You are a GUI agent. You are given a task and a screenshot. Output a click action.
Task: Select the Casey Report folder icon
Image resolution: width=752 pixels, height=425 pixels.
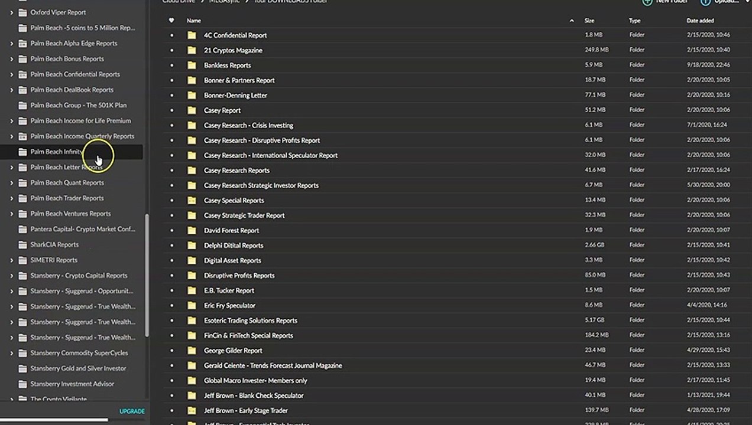[x=192, y=110]
